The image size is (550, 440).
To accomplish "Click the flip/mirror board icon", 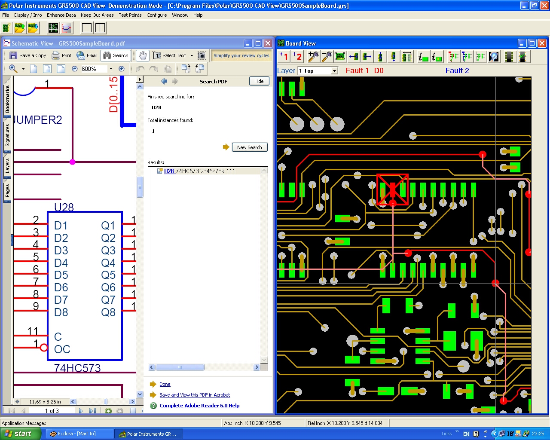I will pyautogui.click(x=407, y=56).
